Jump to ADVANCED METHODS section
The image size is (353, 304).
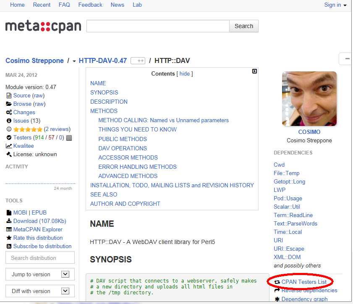128,176
